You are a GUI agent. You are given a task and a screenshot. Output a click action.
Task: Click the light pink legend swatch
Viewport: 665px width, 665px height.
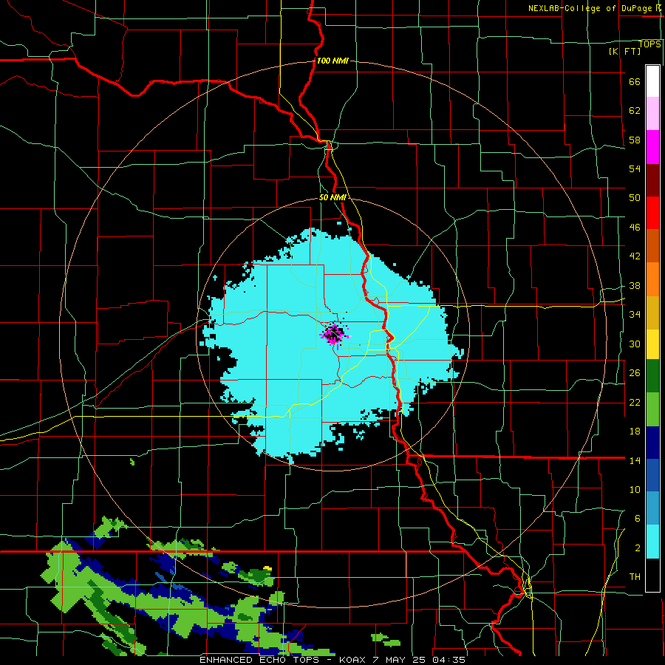coord(652,113)
